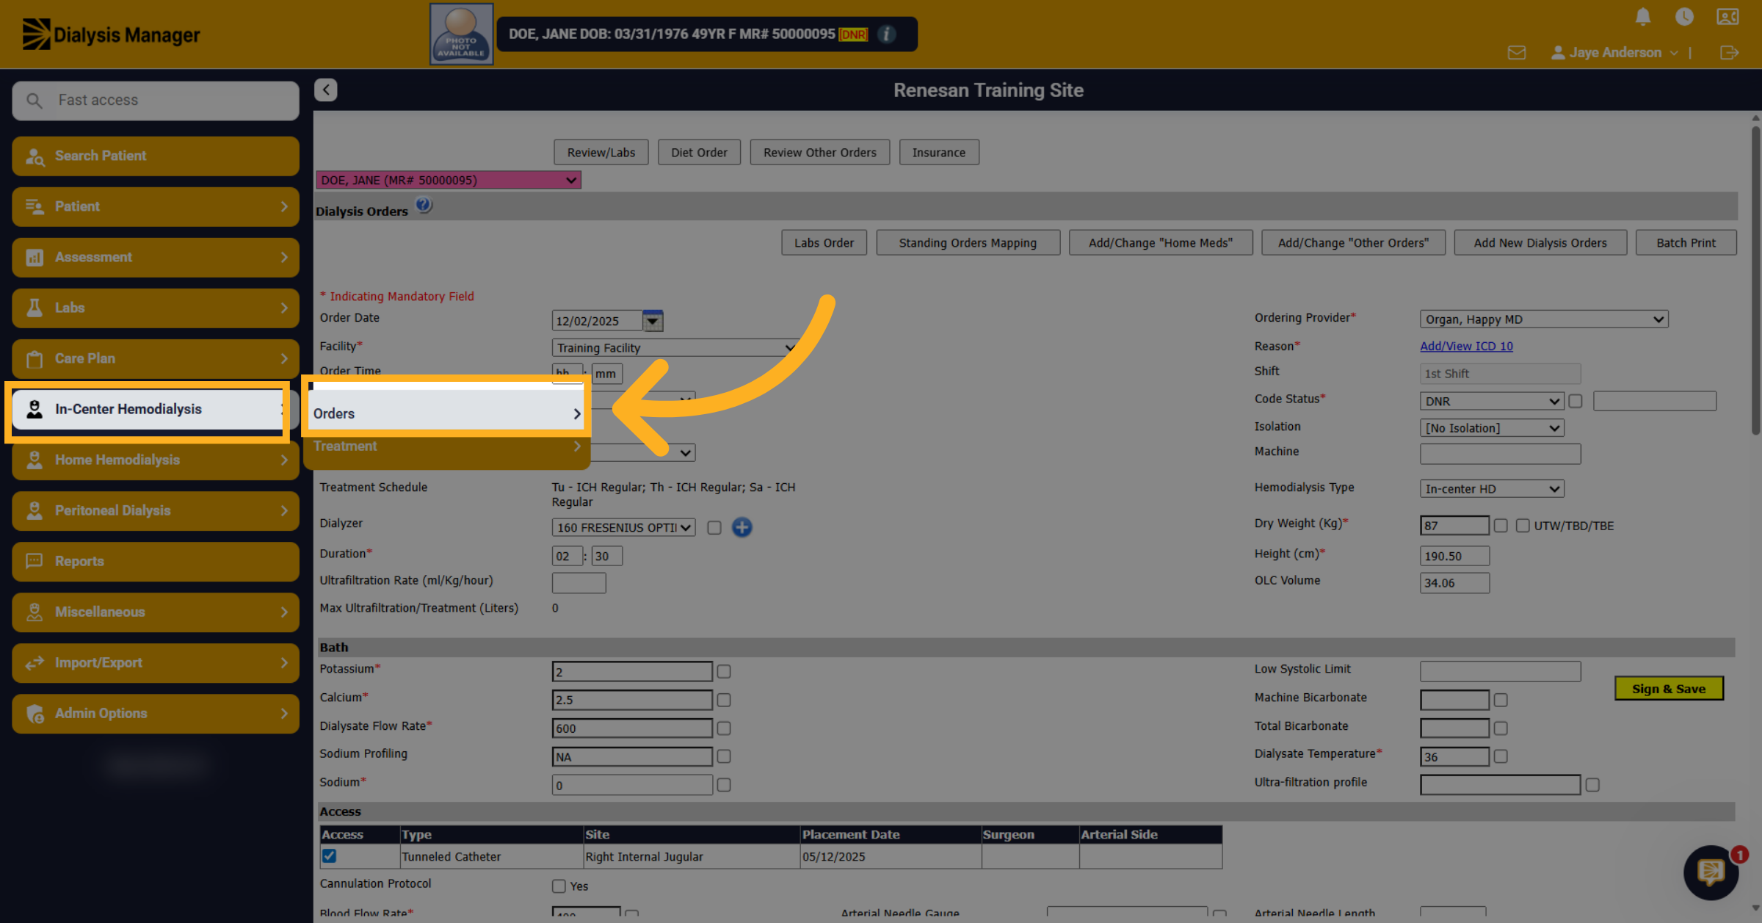Click the patient info icon
The height and width of the screenshot is (923, 1762).
click(x=887, y=34)
